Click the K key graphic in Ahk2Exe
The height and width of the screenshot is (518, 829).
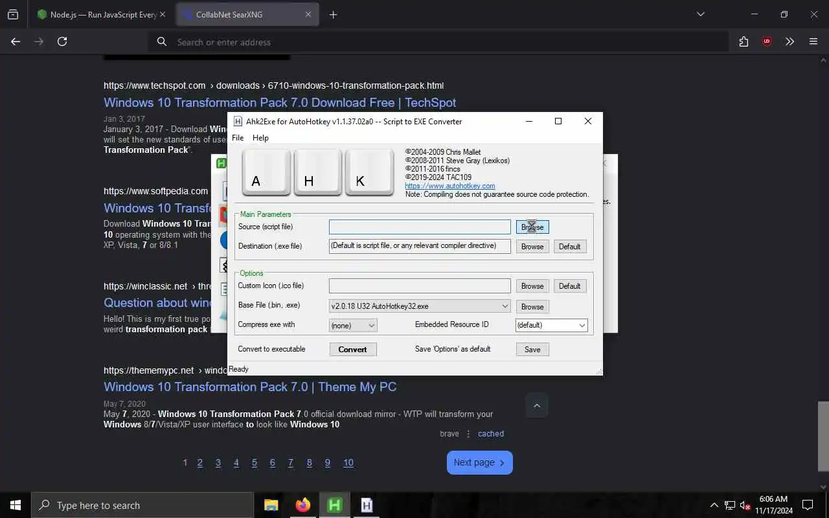point(370,172)
